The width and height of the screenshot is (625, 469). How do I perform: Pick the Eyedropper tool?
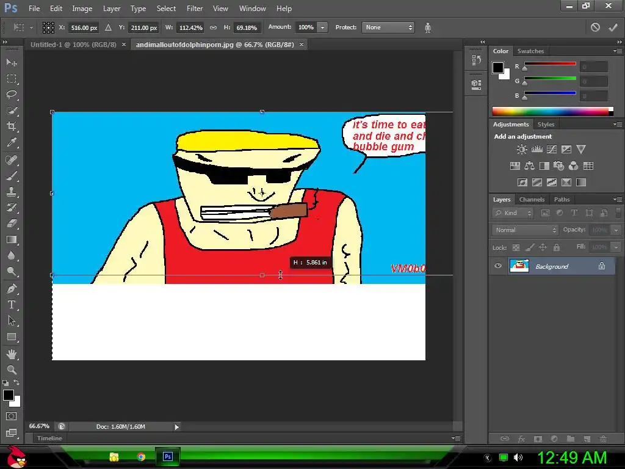[12, 143]
